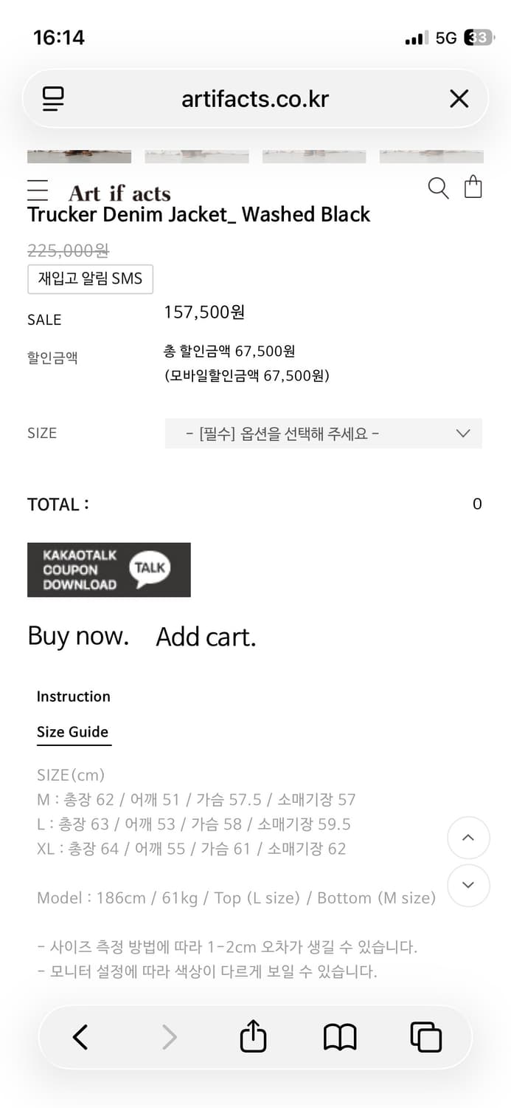Open the SIZE option dropdown
511x1108 pixels.
tap(324, 434)
